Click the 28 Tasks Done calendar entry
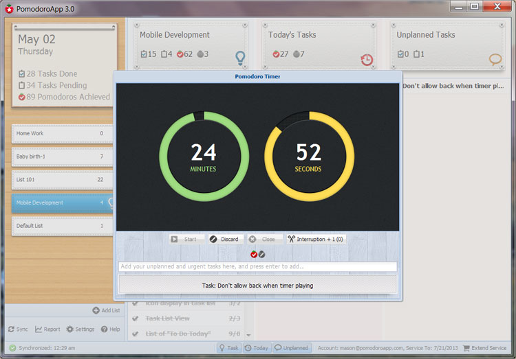Screen dimensions: 516x359 tap(47, 73)
